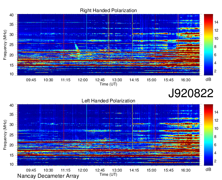Image resolution: width=222 pixels, height=180 pixels.
Task: Click the drifting burst near 11:45 in Right Handed plot
Action: point(77,47)
